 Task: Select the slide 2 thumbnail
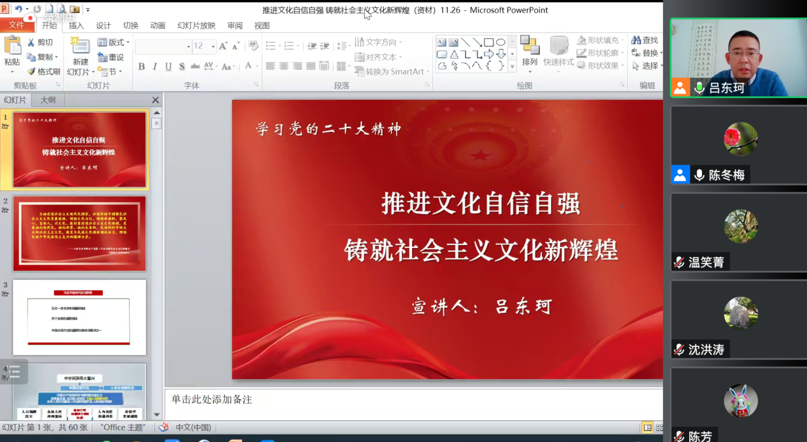(x=80, y=234)
